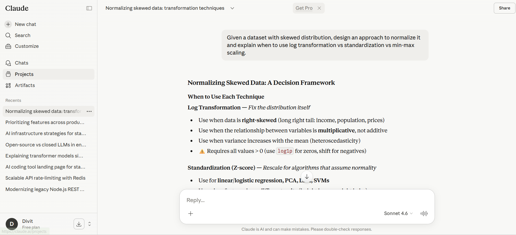
Task: Open the AI infrastructure strategies chat
Action: (x=45, y=133)
